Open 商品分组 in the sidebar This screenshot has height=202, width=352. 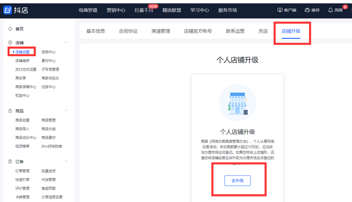[49, 129]
